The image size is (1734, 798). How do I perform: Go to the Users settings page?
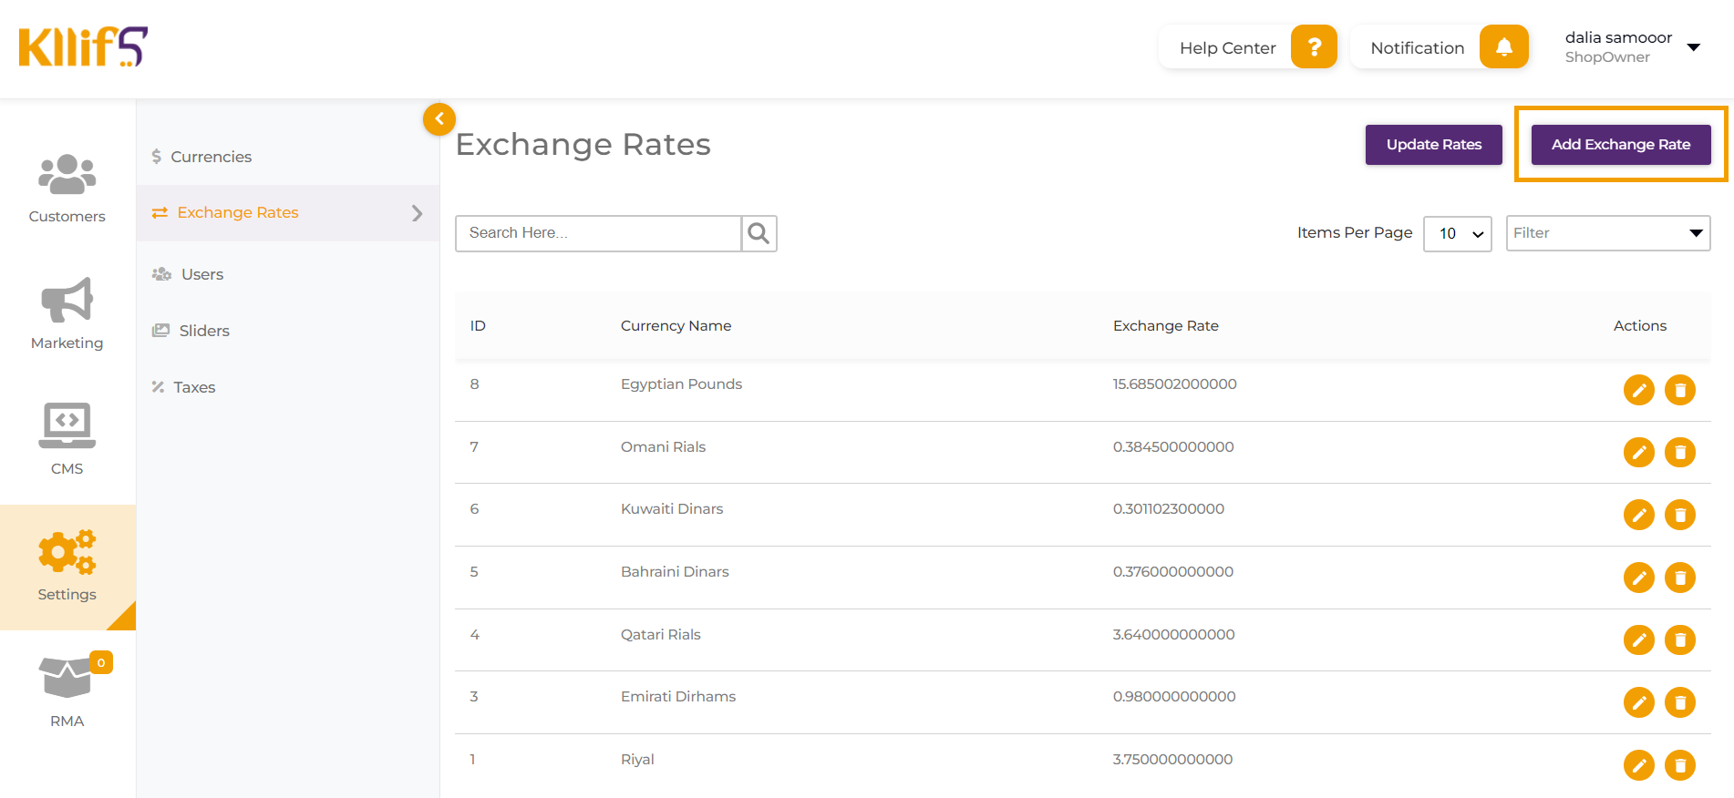[x=201, y=274]
